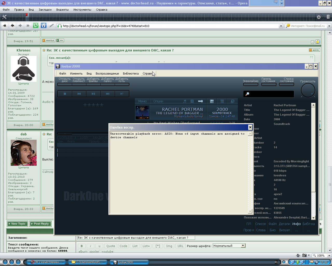The image size is (332, 266).
Task: Open Файл menu in foobar2000
Action: (x=63, y=74)
